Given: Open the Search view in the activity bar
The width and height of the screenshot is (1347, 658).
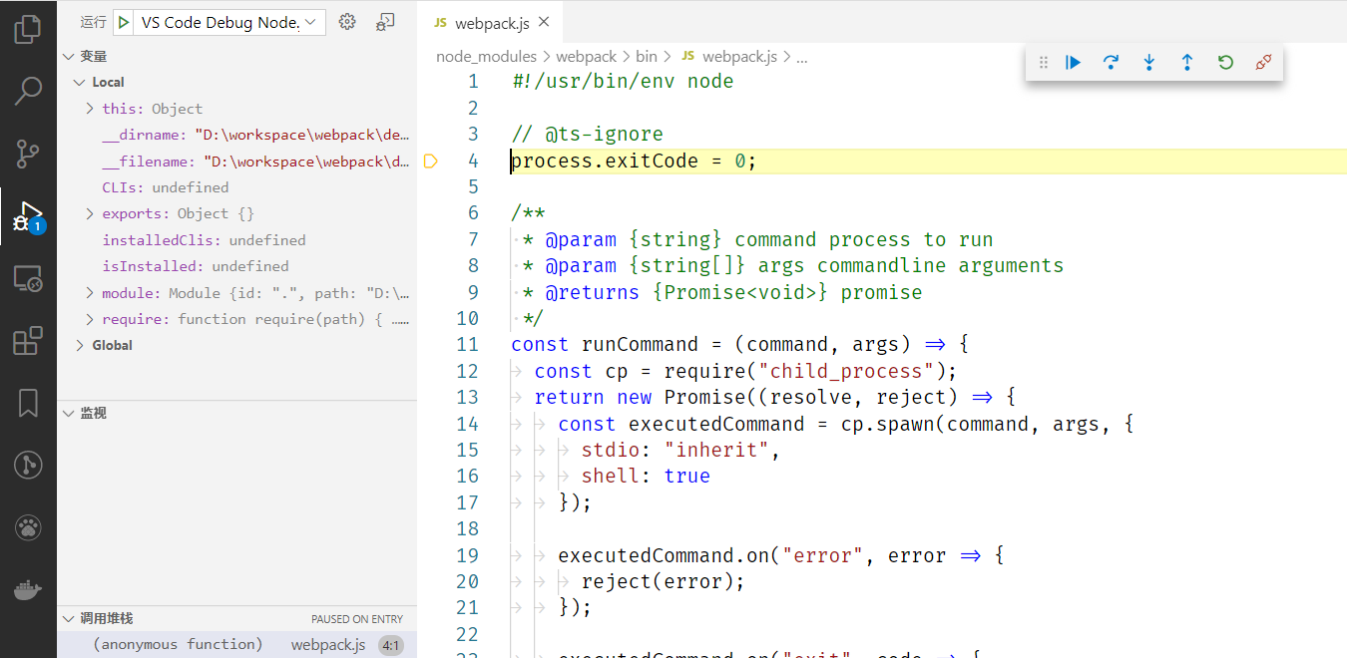Looking at the screenshot, I should pos(28,91).
